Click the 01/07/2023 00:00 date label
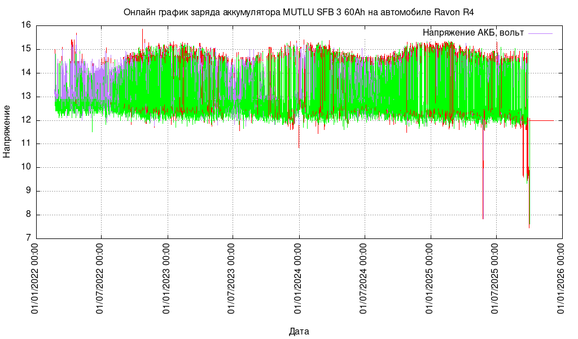This screenshot has width=578, height=339. (233, 279)
